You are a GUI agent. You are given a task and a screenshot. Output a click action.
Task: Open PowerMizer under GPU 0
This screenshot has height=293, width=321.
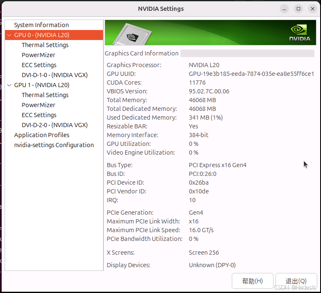[x=38, y=55]
